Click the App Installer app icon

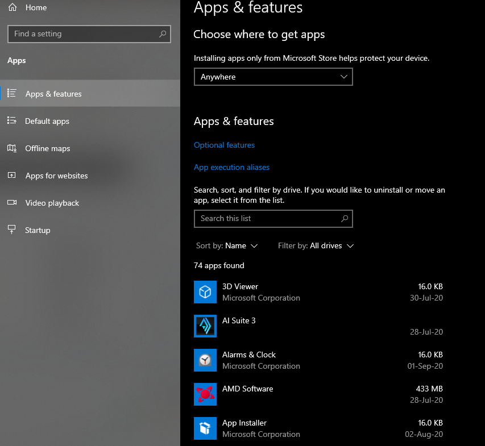[x=205, y=428]
